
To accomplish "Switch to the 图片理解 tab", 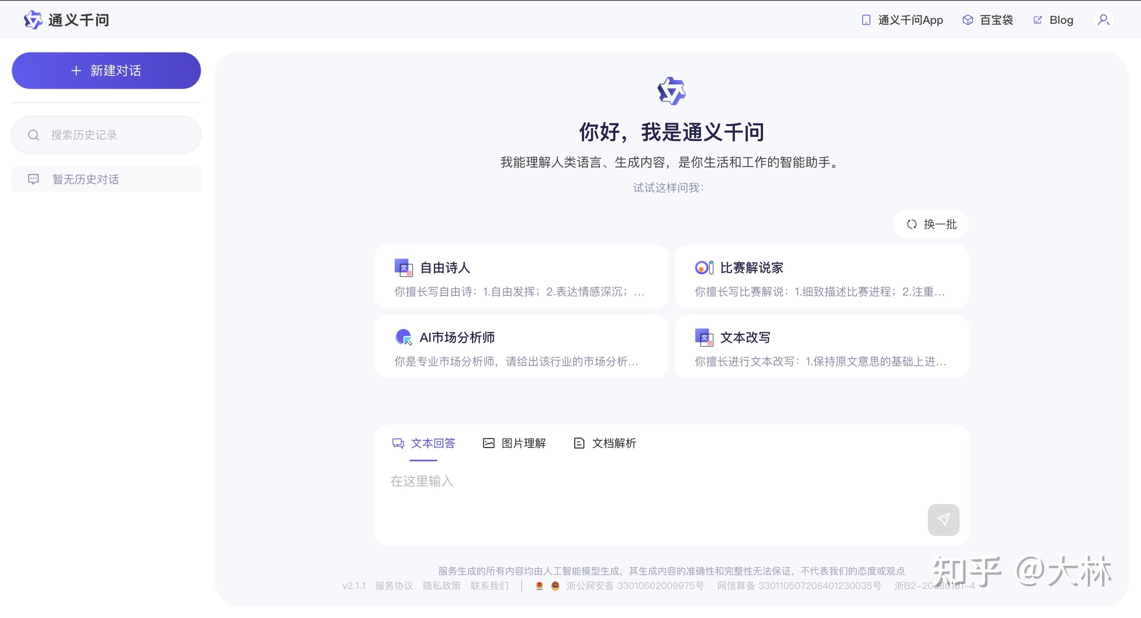I will [x=514, y=443].
